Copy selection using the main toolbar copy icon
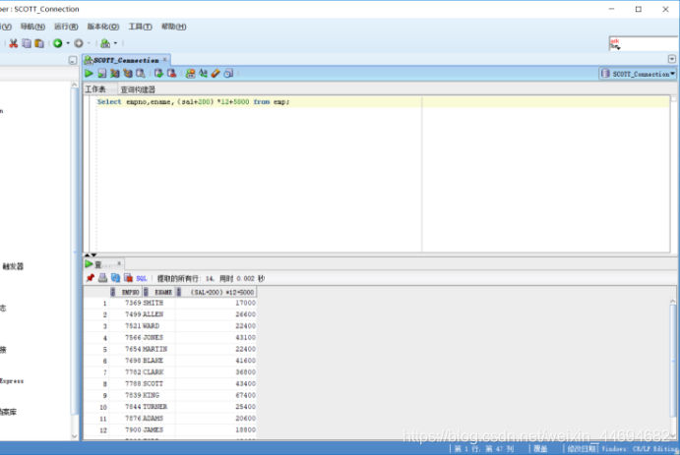Screen dimensions: 680x455 27,43
